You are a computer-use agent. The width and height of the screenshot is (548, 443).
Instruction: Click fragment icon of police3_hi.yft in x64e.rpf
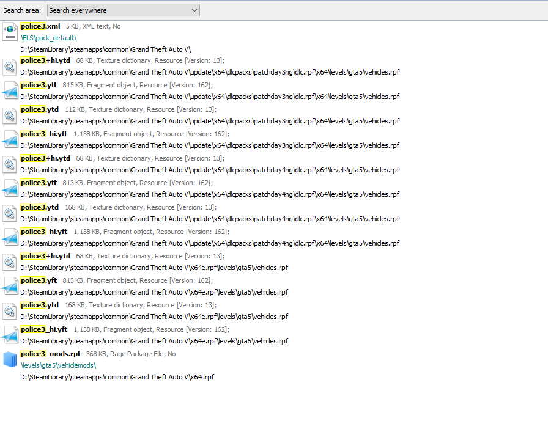(10, 335)
